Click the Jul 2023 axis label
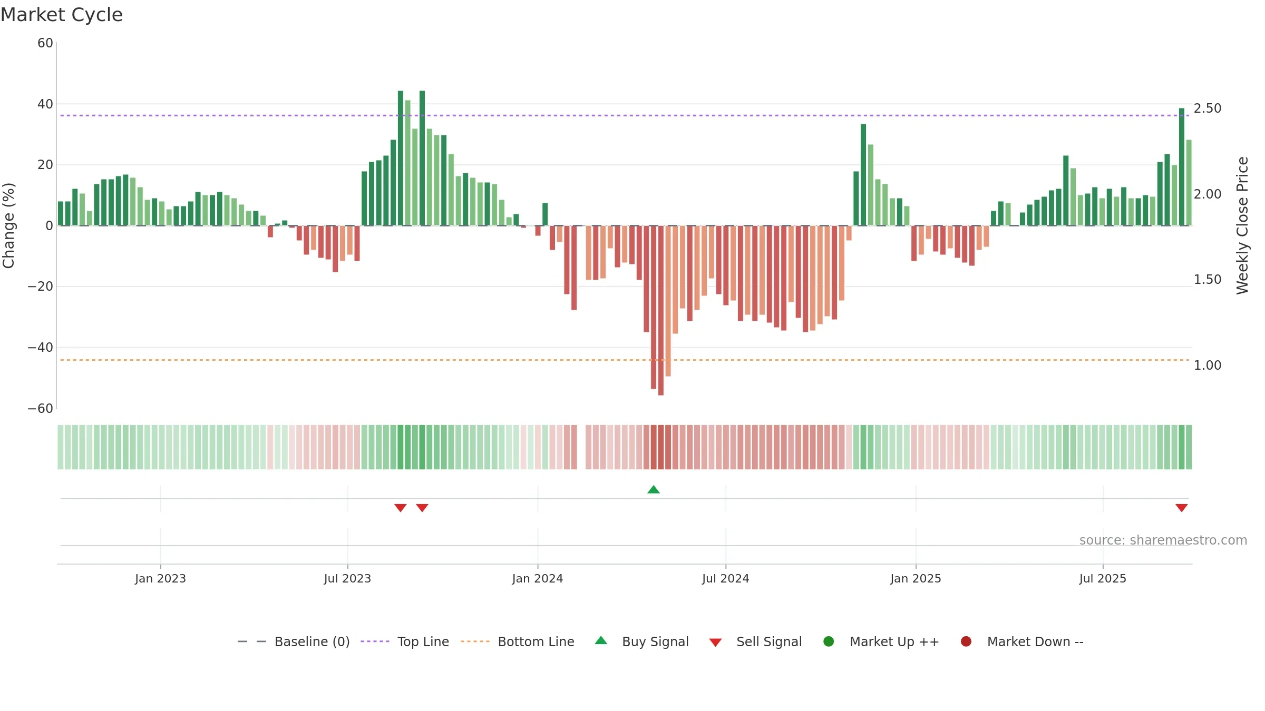 pyautogui.click(x=347, y=578)
